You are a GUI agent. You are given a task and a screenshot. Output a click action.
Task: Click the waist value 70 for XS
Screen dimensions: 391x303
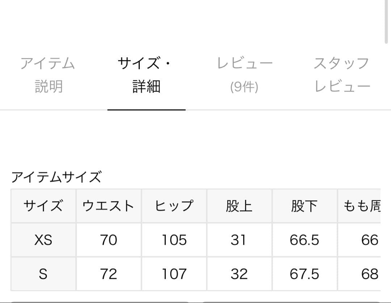tap(108, 240)
